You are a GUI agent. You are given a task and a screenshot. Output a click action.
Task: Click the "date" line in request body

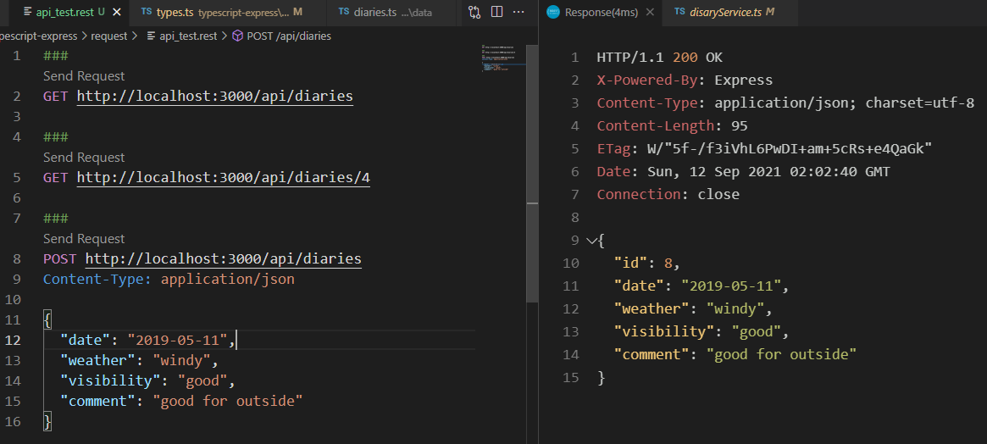148,340
